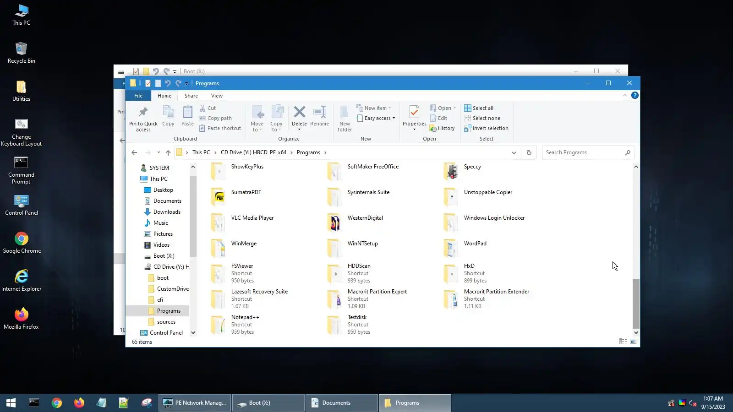
Task: Click the navigation pane scroll down arrow
Action: tap(193, 333)
